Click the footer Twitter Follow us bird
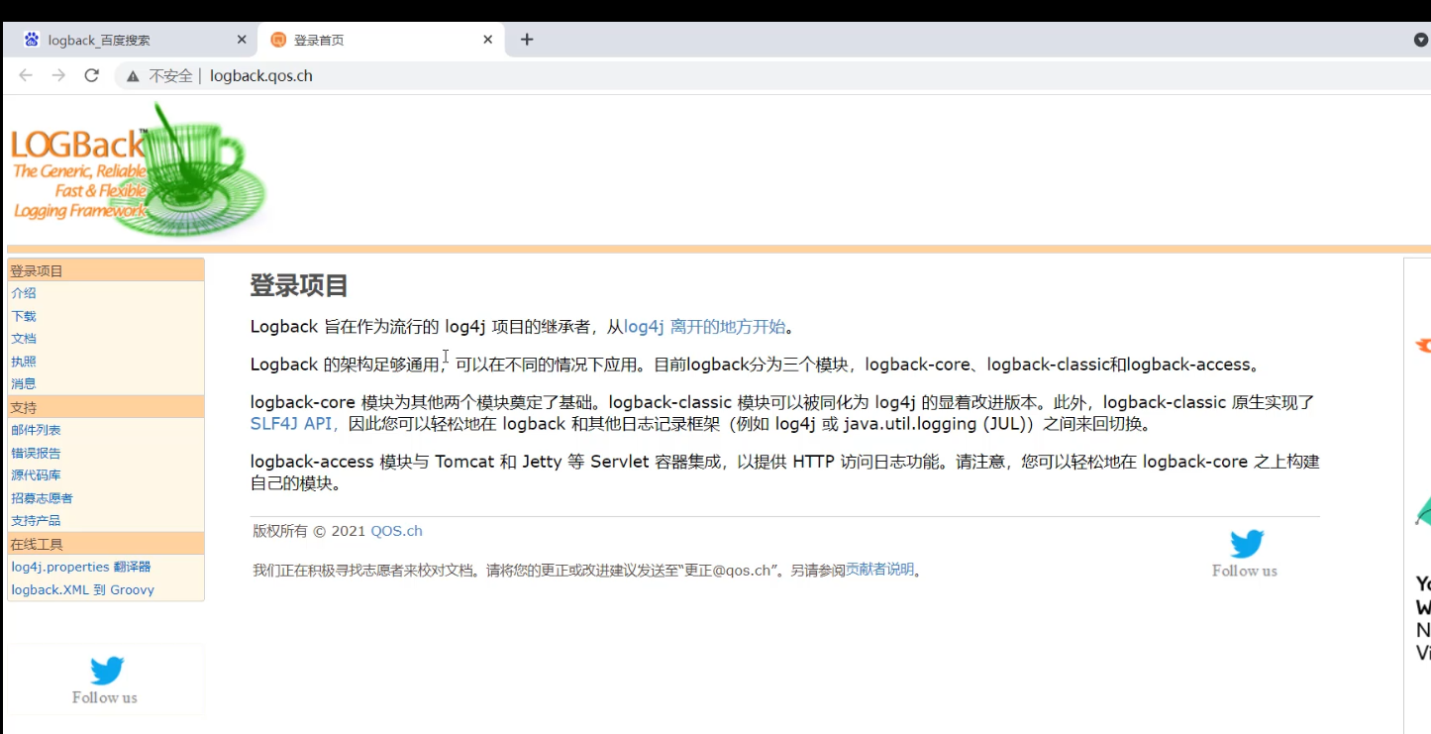Viewport: 1431px width, 734px height. point(1247,544)
